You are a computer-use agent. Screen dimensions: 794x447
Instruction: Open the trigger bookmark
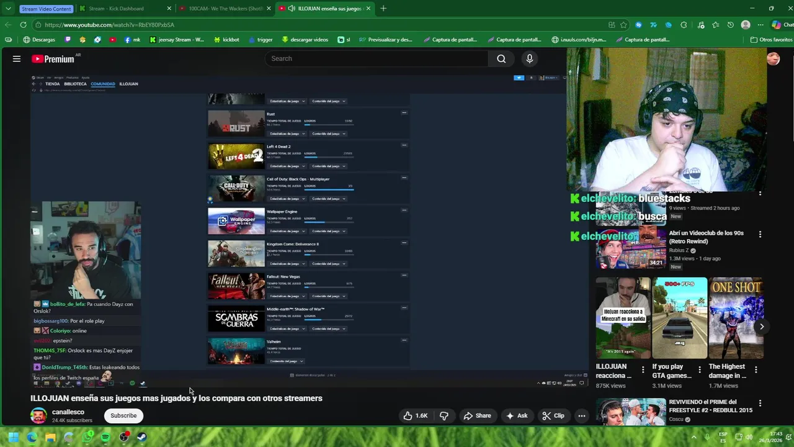260,40
